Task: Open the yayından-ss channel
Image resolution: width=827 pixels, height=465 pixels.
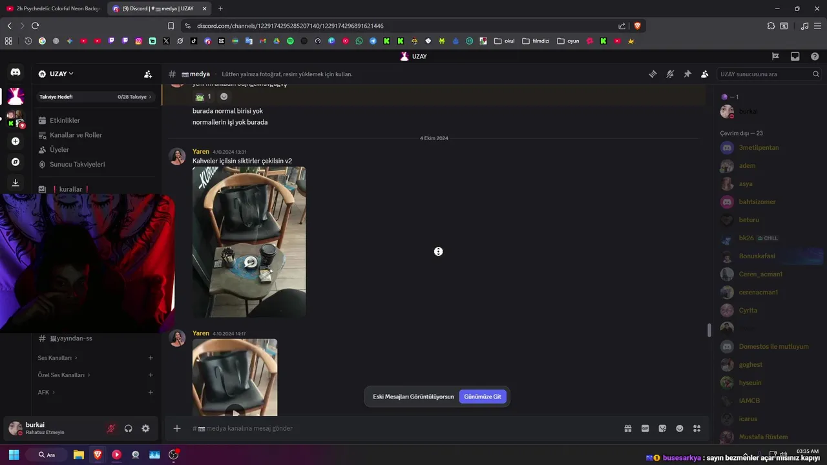Action: click(95, 338)
